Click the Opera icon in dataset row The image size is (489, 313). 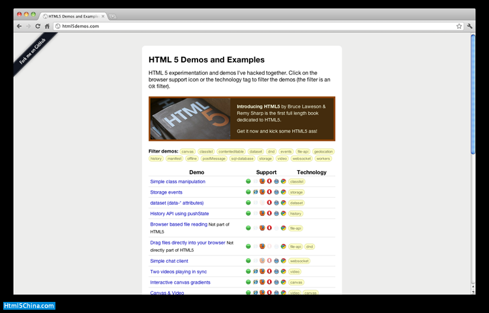click(269, 203)
